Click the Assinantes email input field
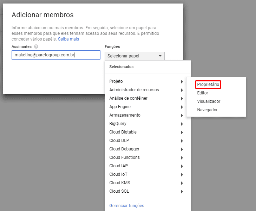 [x=56, y=55]
